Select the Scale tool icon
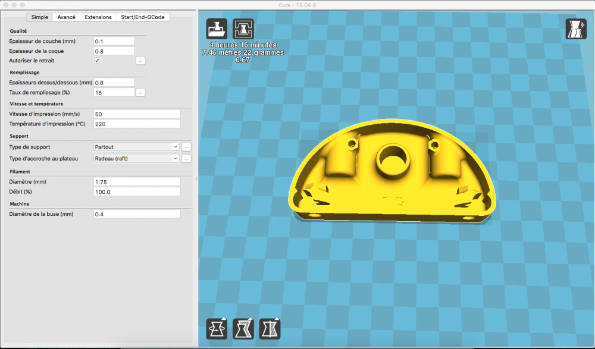The image size is (595, 349). pos(243,329)
